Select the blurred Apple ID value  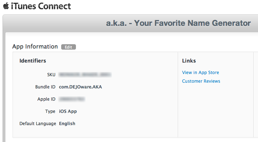(72, 99)
